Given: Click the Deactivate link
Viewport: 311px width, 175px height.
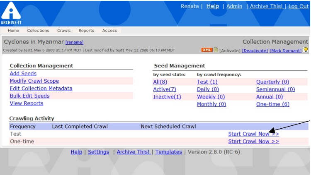Looking at the screenshot, I should (255, 50).
